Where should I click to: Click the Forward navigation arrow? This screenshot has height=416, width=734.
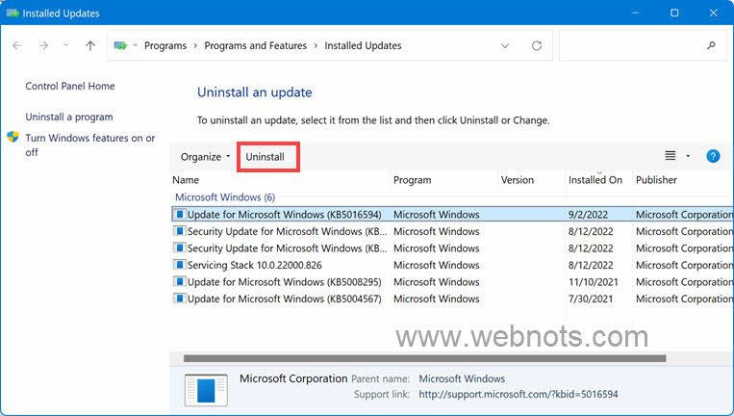point(43,45)
